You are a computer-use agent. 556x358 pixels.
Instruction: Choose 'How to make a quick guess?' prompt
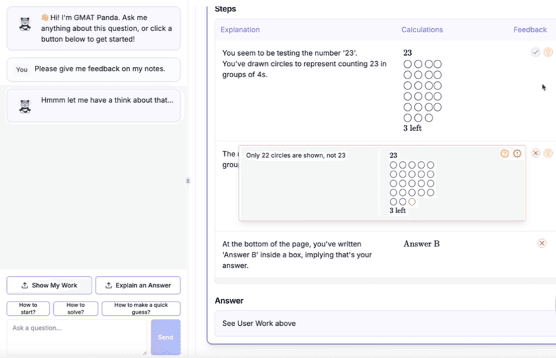[141, 308]
